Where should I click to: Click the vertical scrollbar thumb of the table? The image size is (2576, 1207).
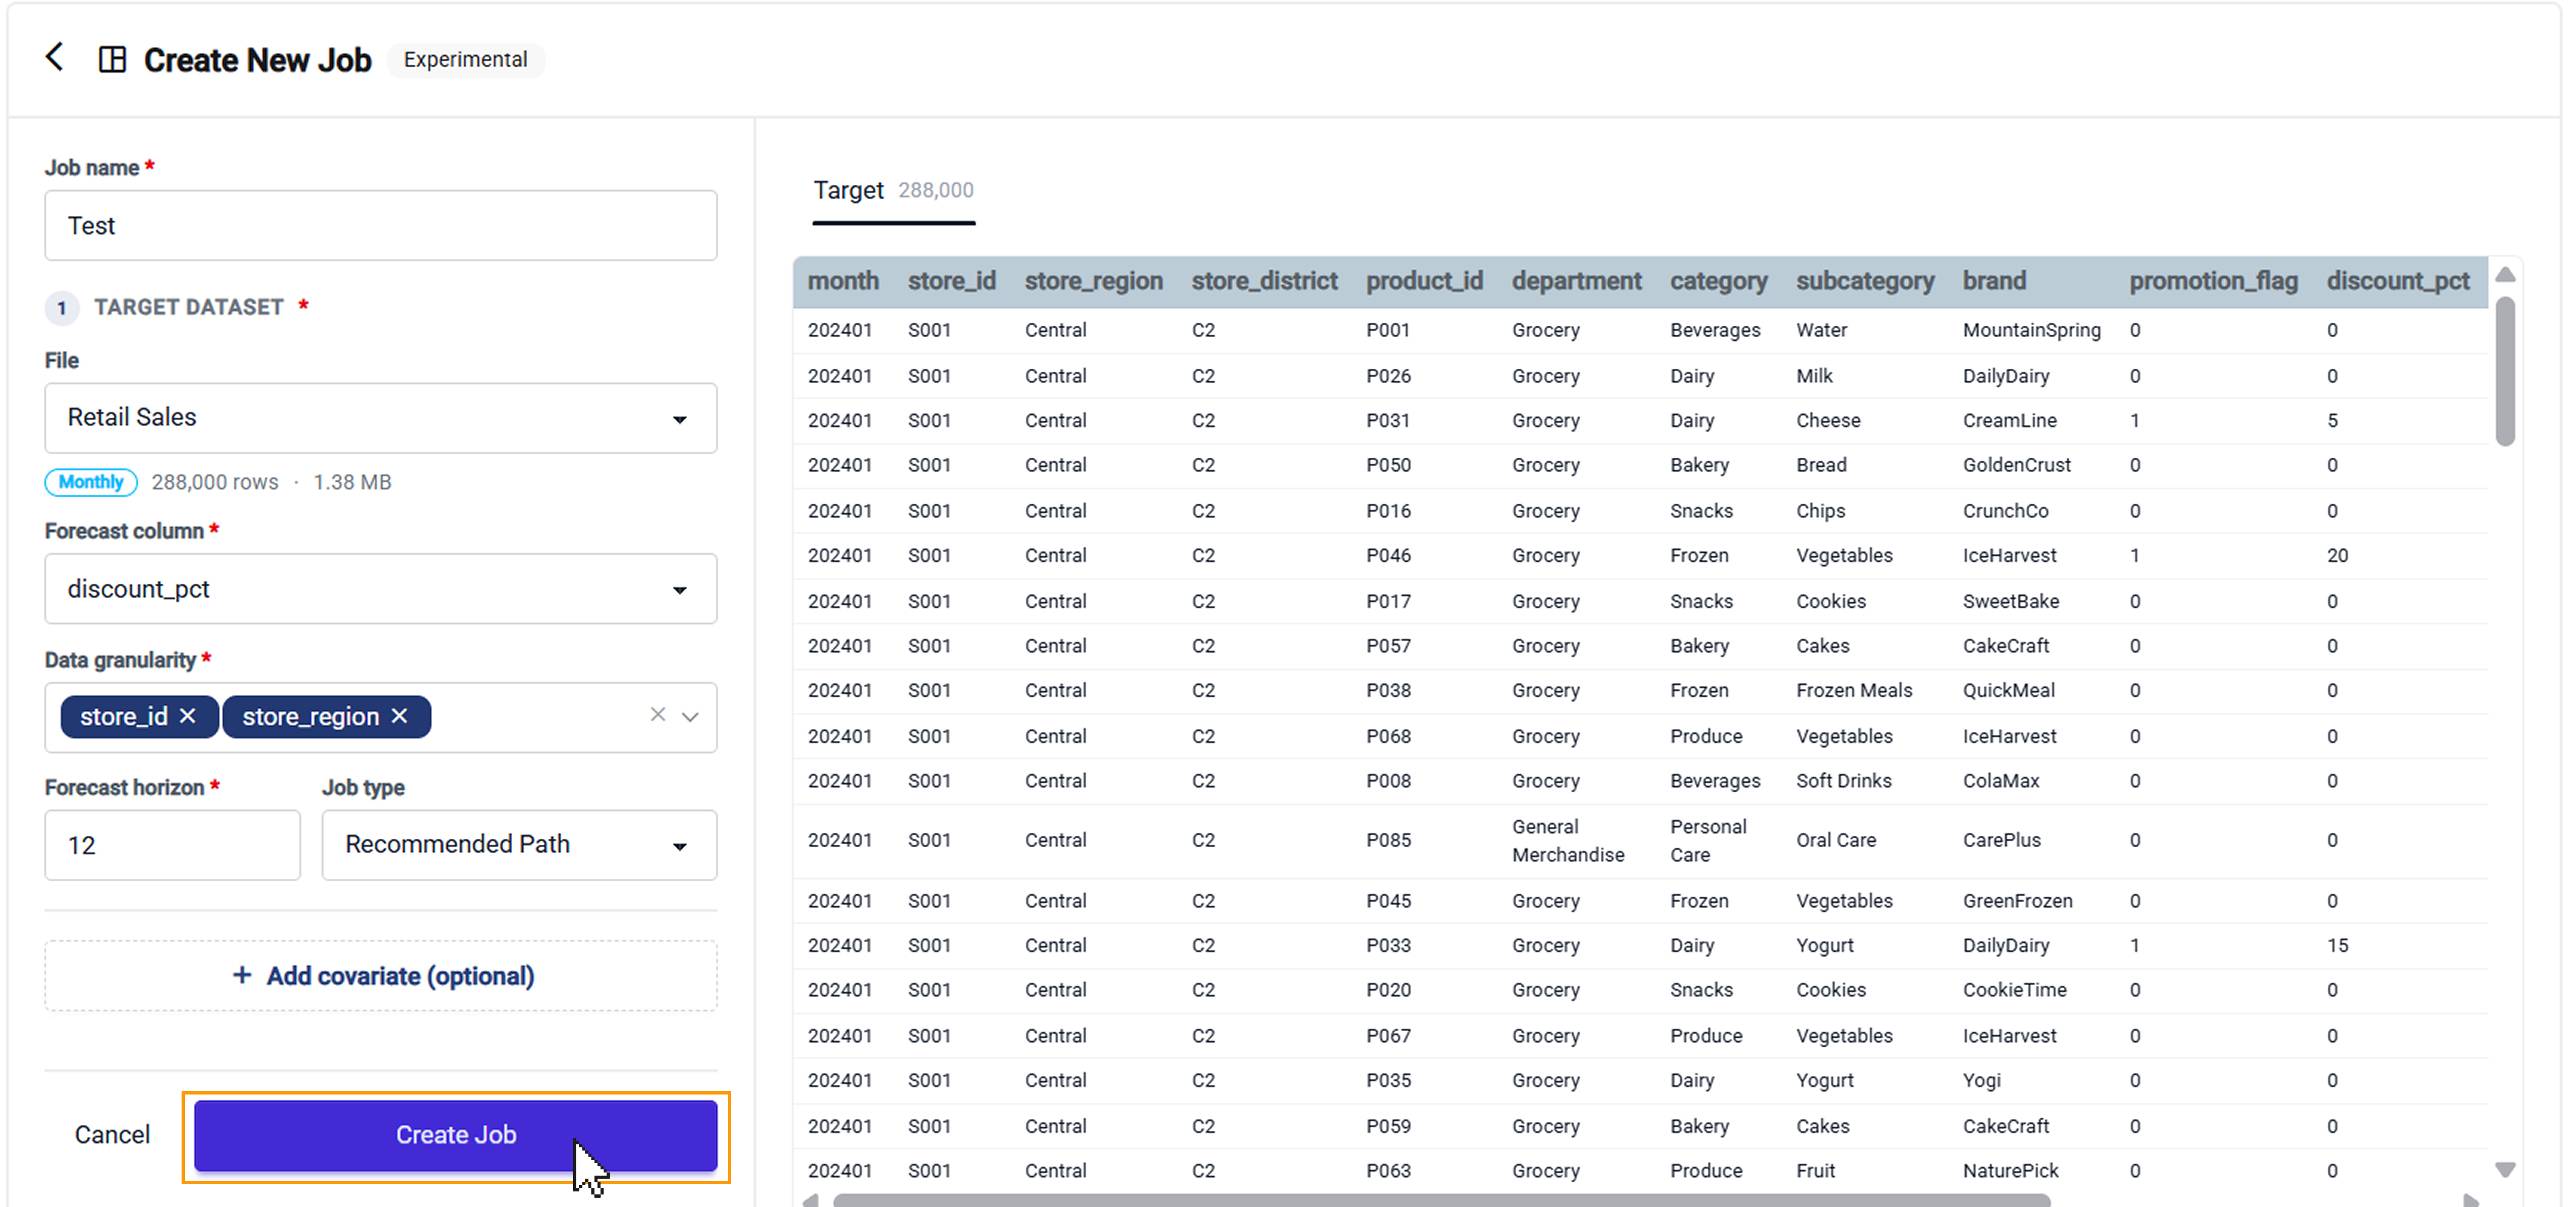[2505, 372]
